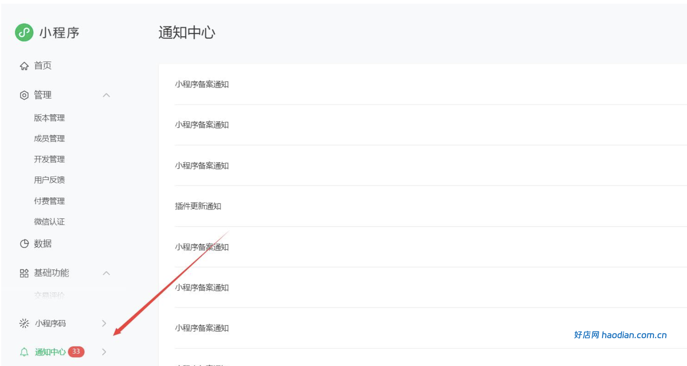
Task: Click the hexagon icon beside 管理
Action: tap(24, 95)
